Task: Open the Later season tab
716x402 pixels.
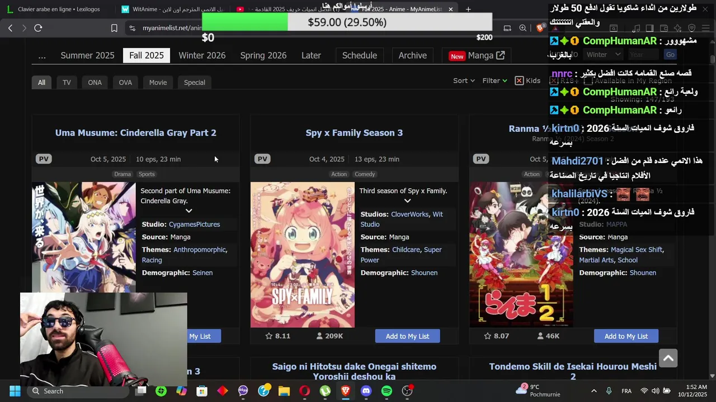Action: 311,55
